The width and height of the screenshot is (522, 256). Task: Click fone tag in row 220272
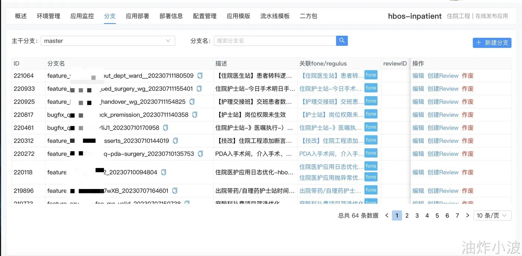coord(371,153)
